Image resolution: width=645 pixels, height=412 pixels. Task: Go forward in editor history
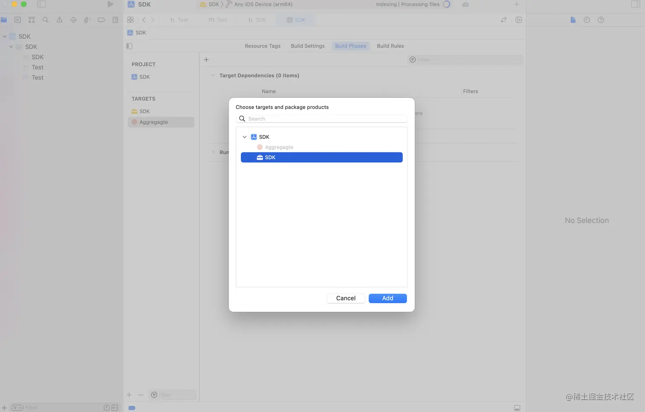[153, 20]
